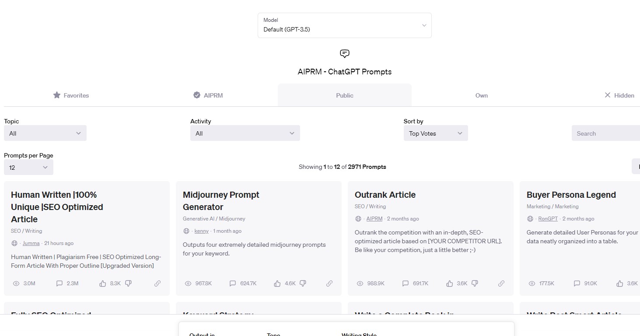Copy link icon on Human Written article card
The height and width of the screenshot is (336, 640).
pyautogui.click(x=157, y=283)
